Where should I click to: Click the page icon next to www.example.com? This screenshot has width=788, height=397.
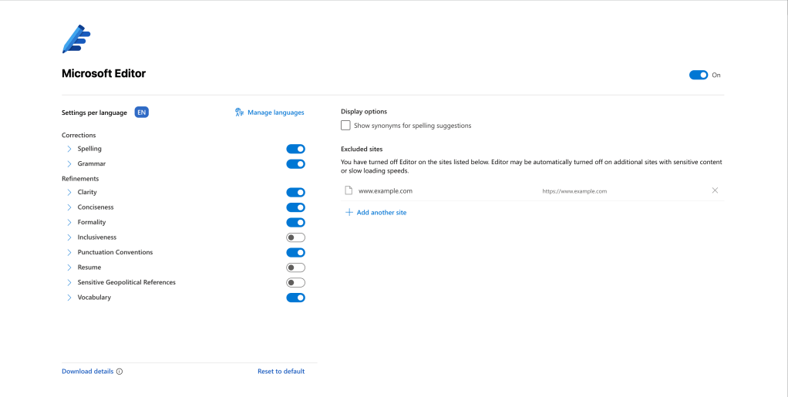pos(349,190)
